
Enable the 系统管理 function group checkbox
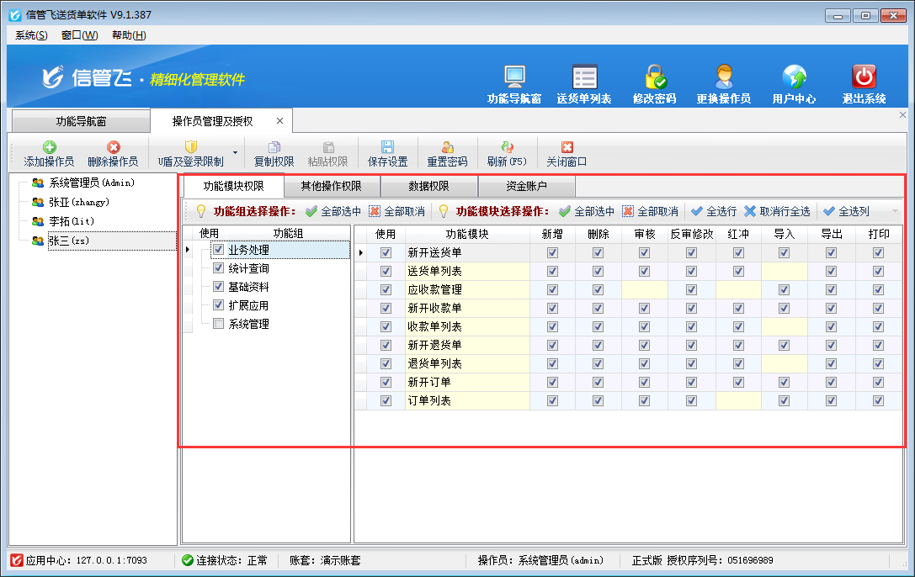point(219,324)
